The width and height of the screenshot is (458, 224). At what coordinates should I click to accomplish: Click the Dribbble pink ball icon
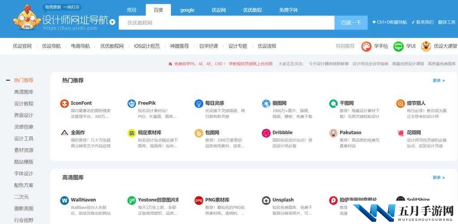click(266, 133)
